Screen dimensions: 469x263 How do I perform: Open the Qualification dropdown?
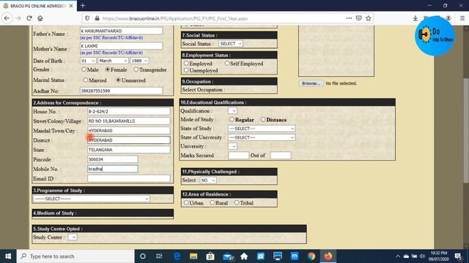[233, 110]
